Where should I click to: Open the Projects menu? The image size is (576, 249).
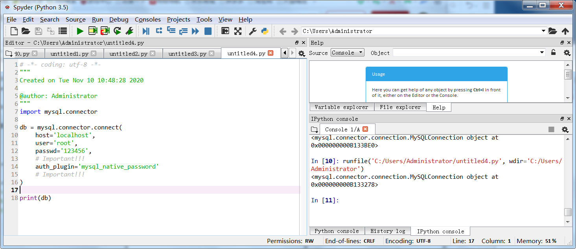[x=179, y=20]
